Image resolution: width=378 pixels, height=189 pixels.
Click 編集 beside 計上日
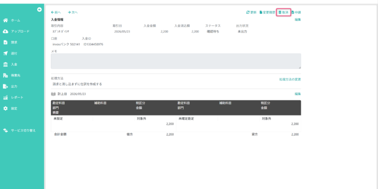tap(298, 94)
